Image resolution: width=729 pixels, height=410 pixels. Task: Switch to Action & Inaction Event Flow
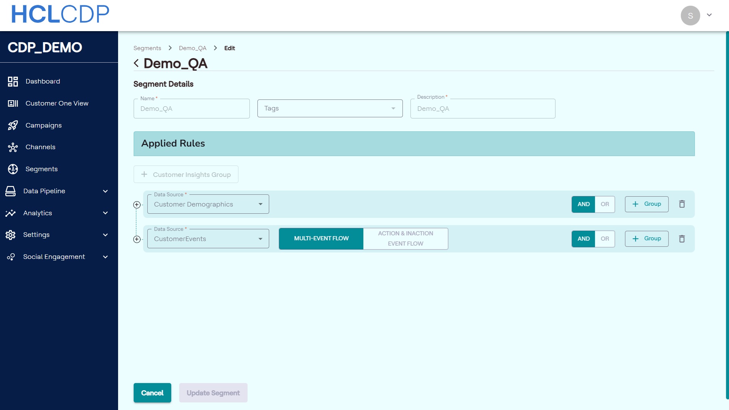[x=405, y=239]
